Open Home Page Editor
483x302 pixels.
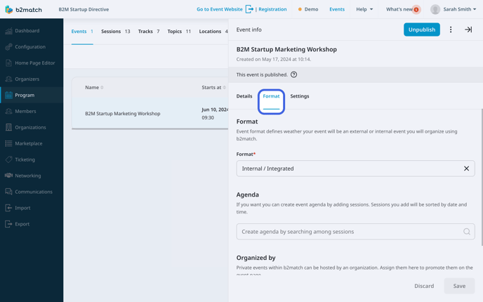coord(32,63)
